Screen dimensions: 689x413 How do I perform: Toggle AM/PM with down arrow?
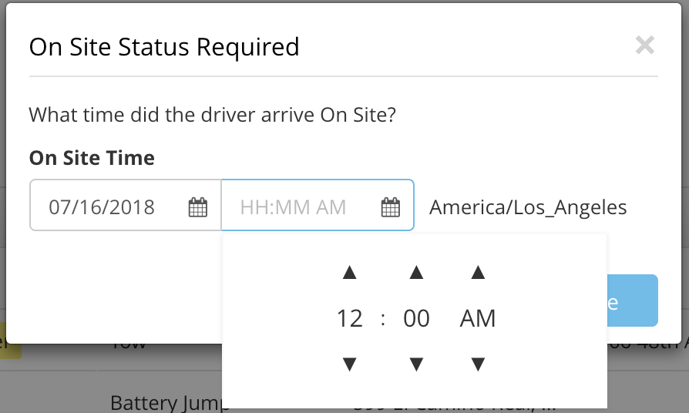[478, 364]
